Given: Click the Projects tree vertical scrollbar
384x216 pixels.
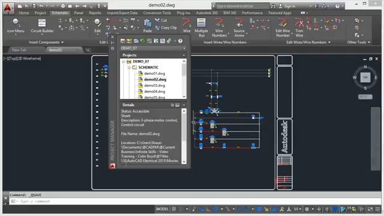Looking at the screenshot, I should 184,79.
